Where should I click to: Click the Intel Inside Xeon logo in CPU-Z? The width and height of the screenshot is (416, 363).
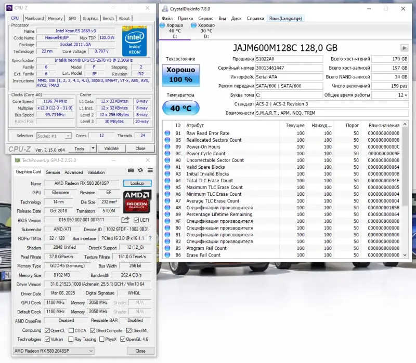(134, 41)
